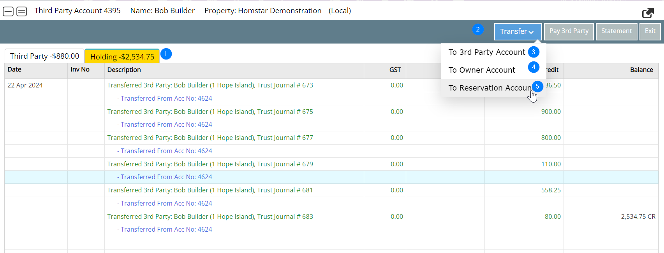
Task: Open the Trust Journal # 683 transaction
Action: tap(210, 216)
